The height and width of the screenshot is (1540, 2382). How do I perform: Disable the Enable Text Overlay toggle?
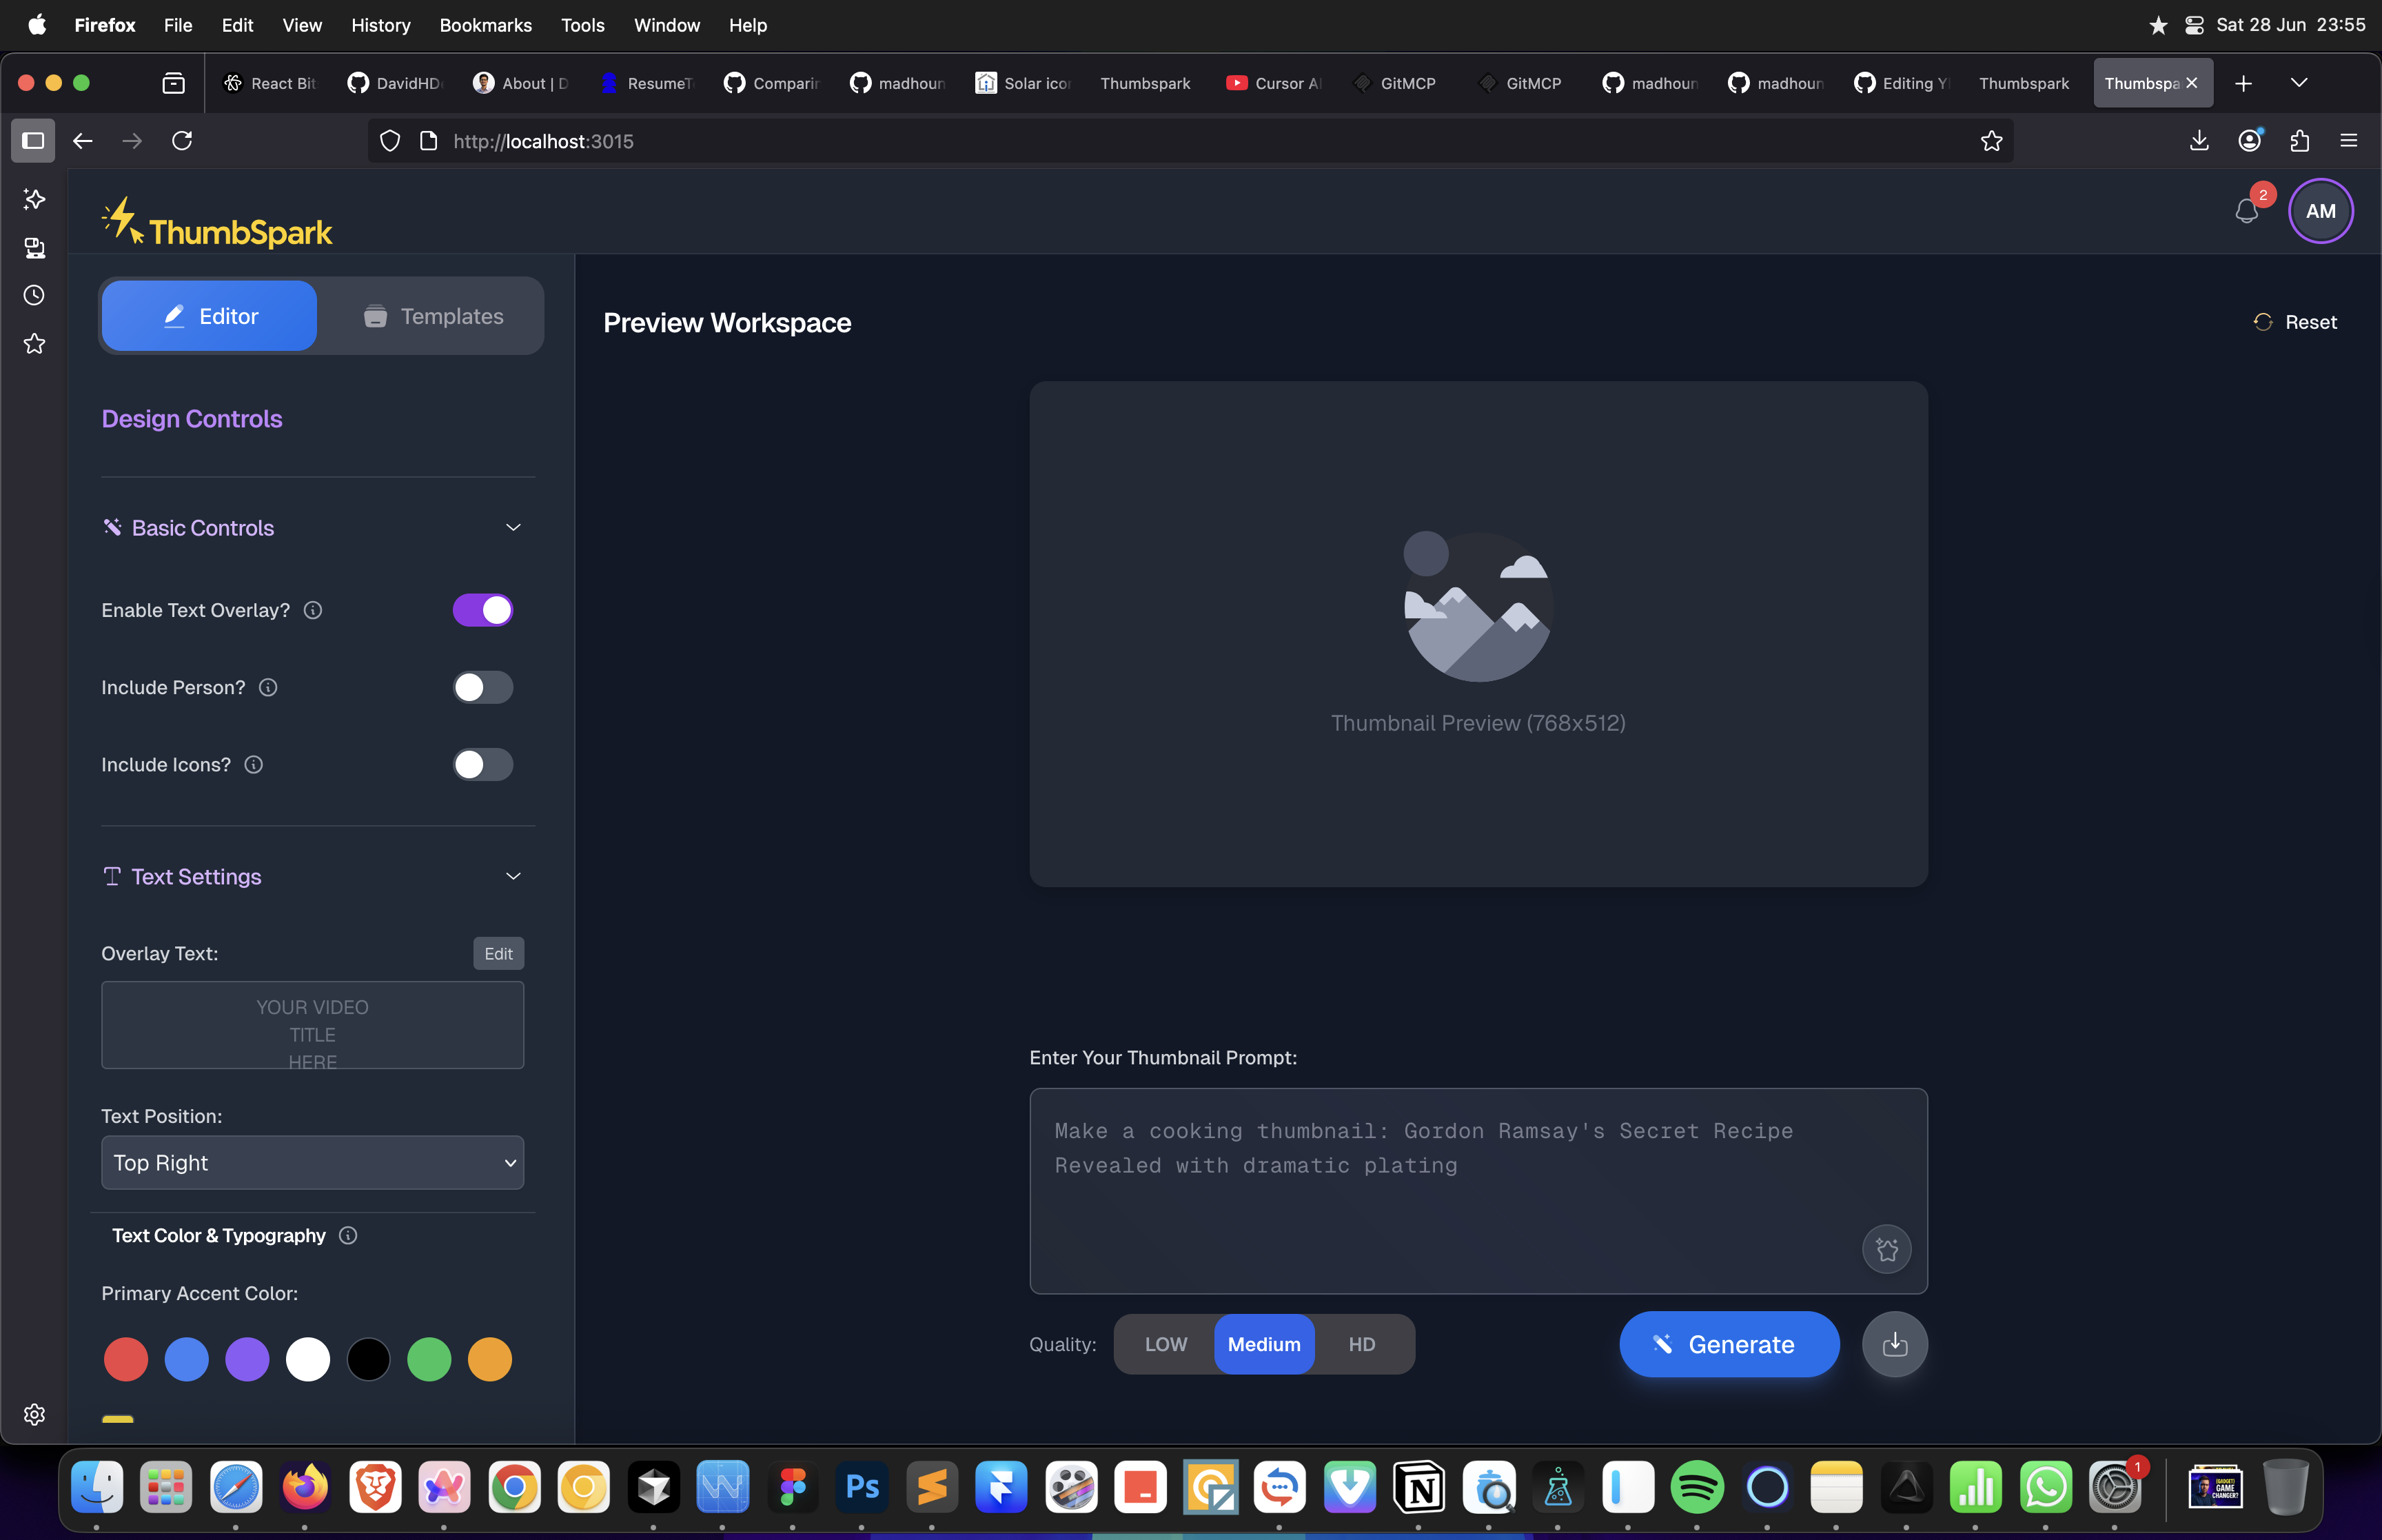pos(482,610)
